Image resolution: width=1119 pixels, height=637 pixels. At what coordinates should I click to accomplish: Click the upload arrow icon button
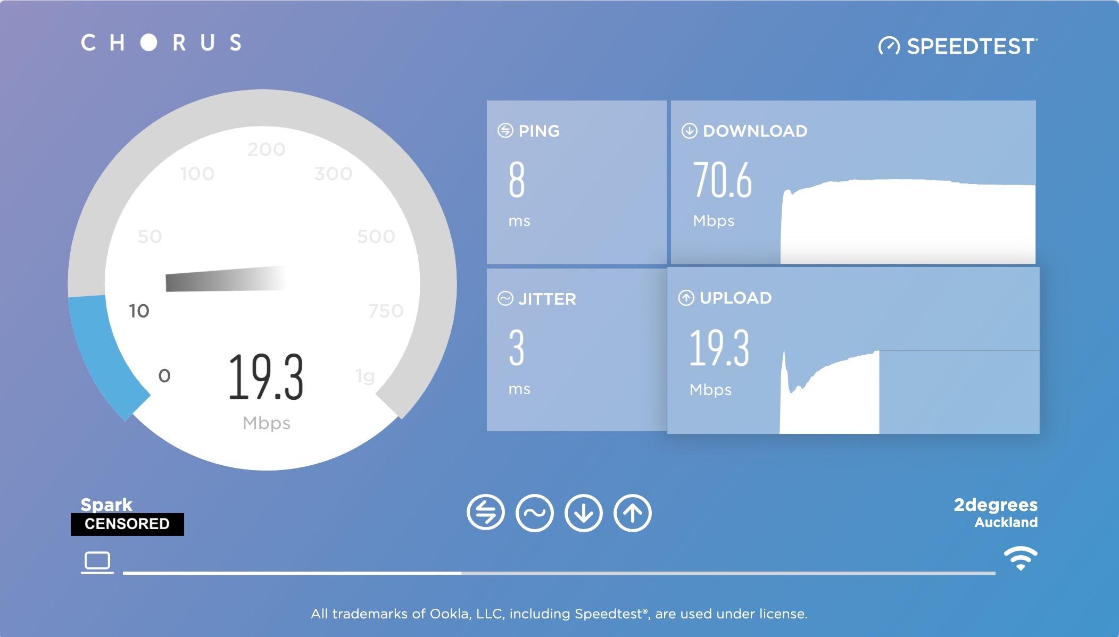click(x=632, y=513)
